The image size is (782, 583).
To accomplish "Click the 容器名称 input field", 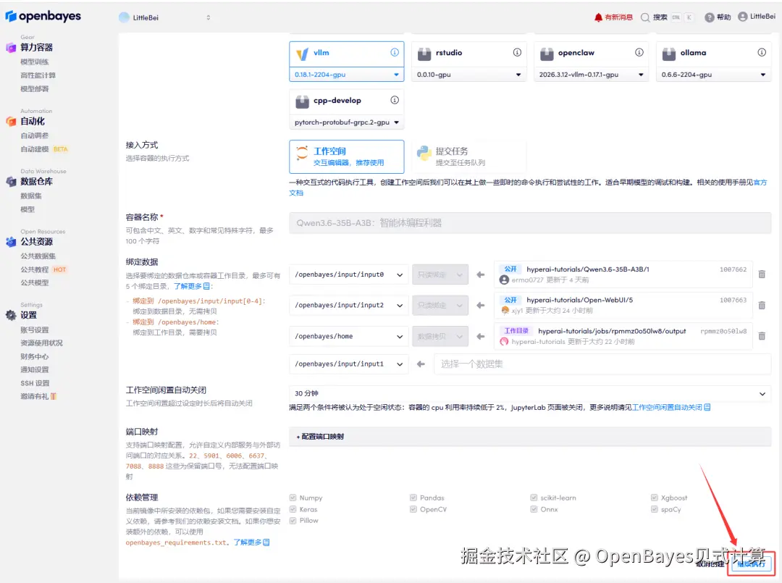I will [x=530, y=223].
